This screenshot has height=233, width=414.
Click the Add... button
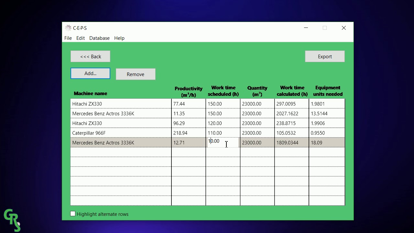point(90,73)
